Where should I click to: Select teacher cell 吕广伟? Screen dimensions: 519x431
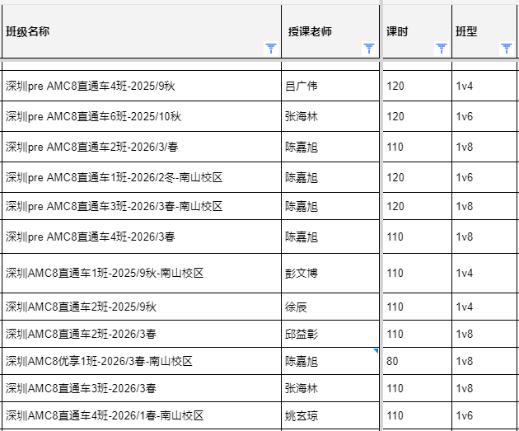coord(330,86)
